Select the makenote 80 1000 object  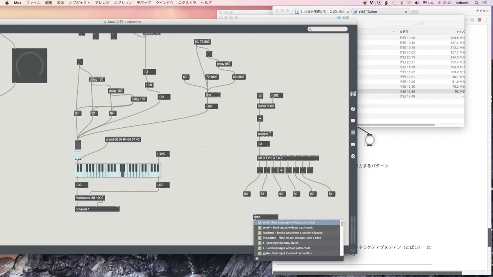[x=90, y=198]
